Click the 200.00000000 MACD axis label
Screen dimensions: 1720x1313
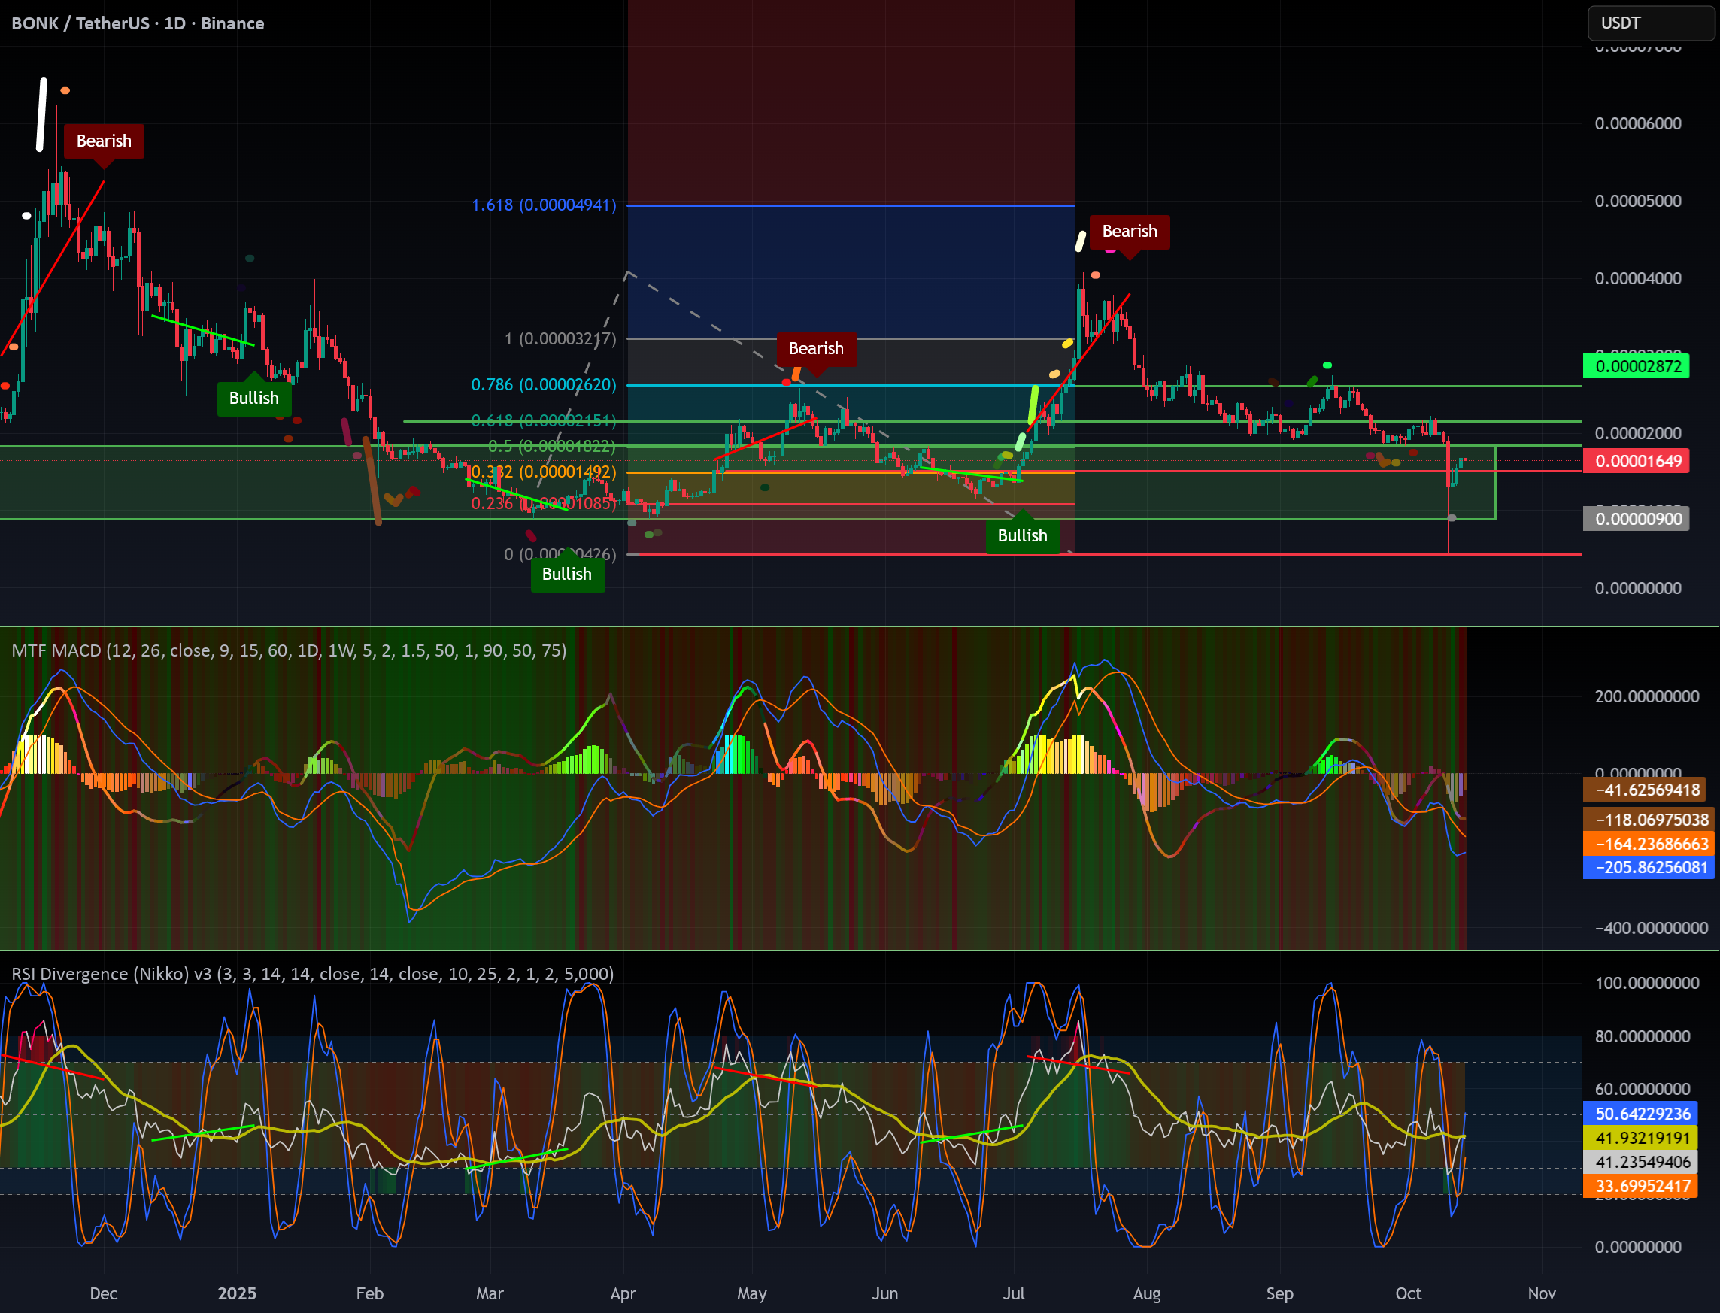(x=1646, y=696)
